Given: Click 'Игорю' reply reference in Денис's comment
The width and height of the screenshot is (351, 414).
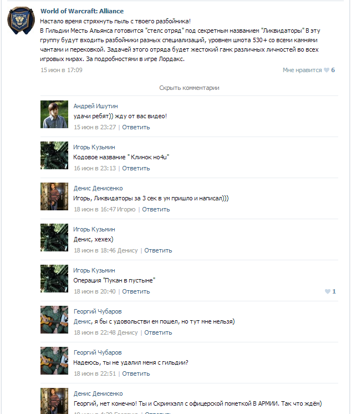Looking at the screenshot, I should [126, 209].
